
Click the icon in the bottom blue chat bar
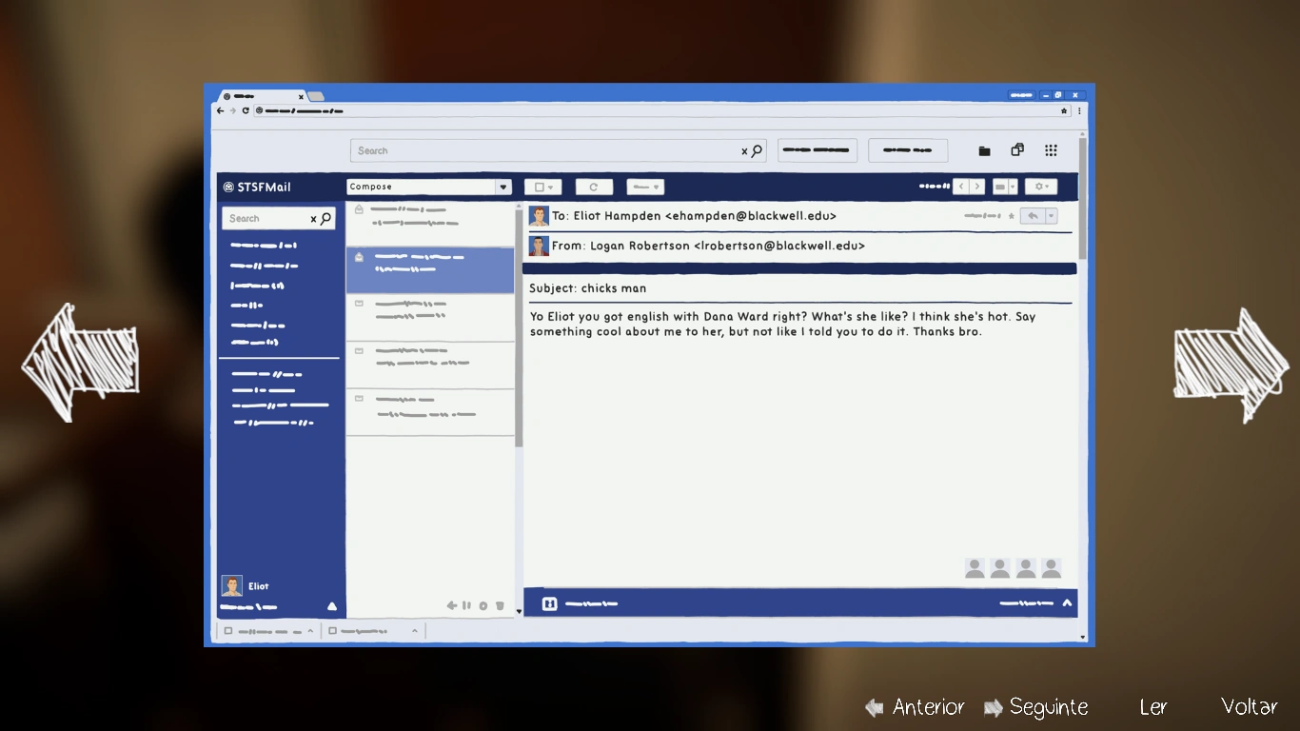pos(549,603)
